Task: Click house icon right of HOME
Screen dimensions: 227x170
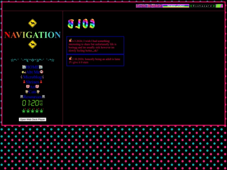Action: 41,67
